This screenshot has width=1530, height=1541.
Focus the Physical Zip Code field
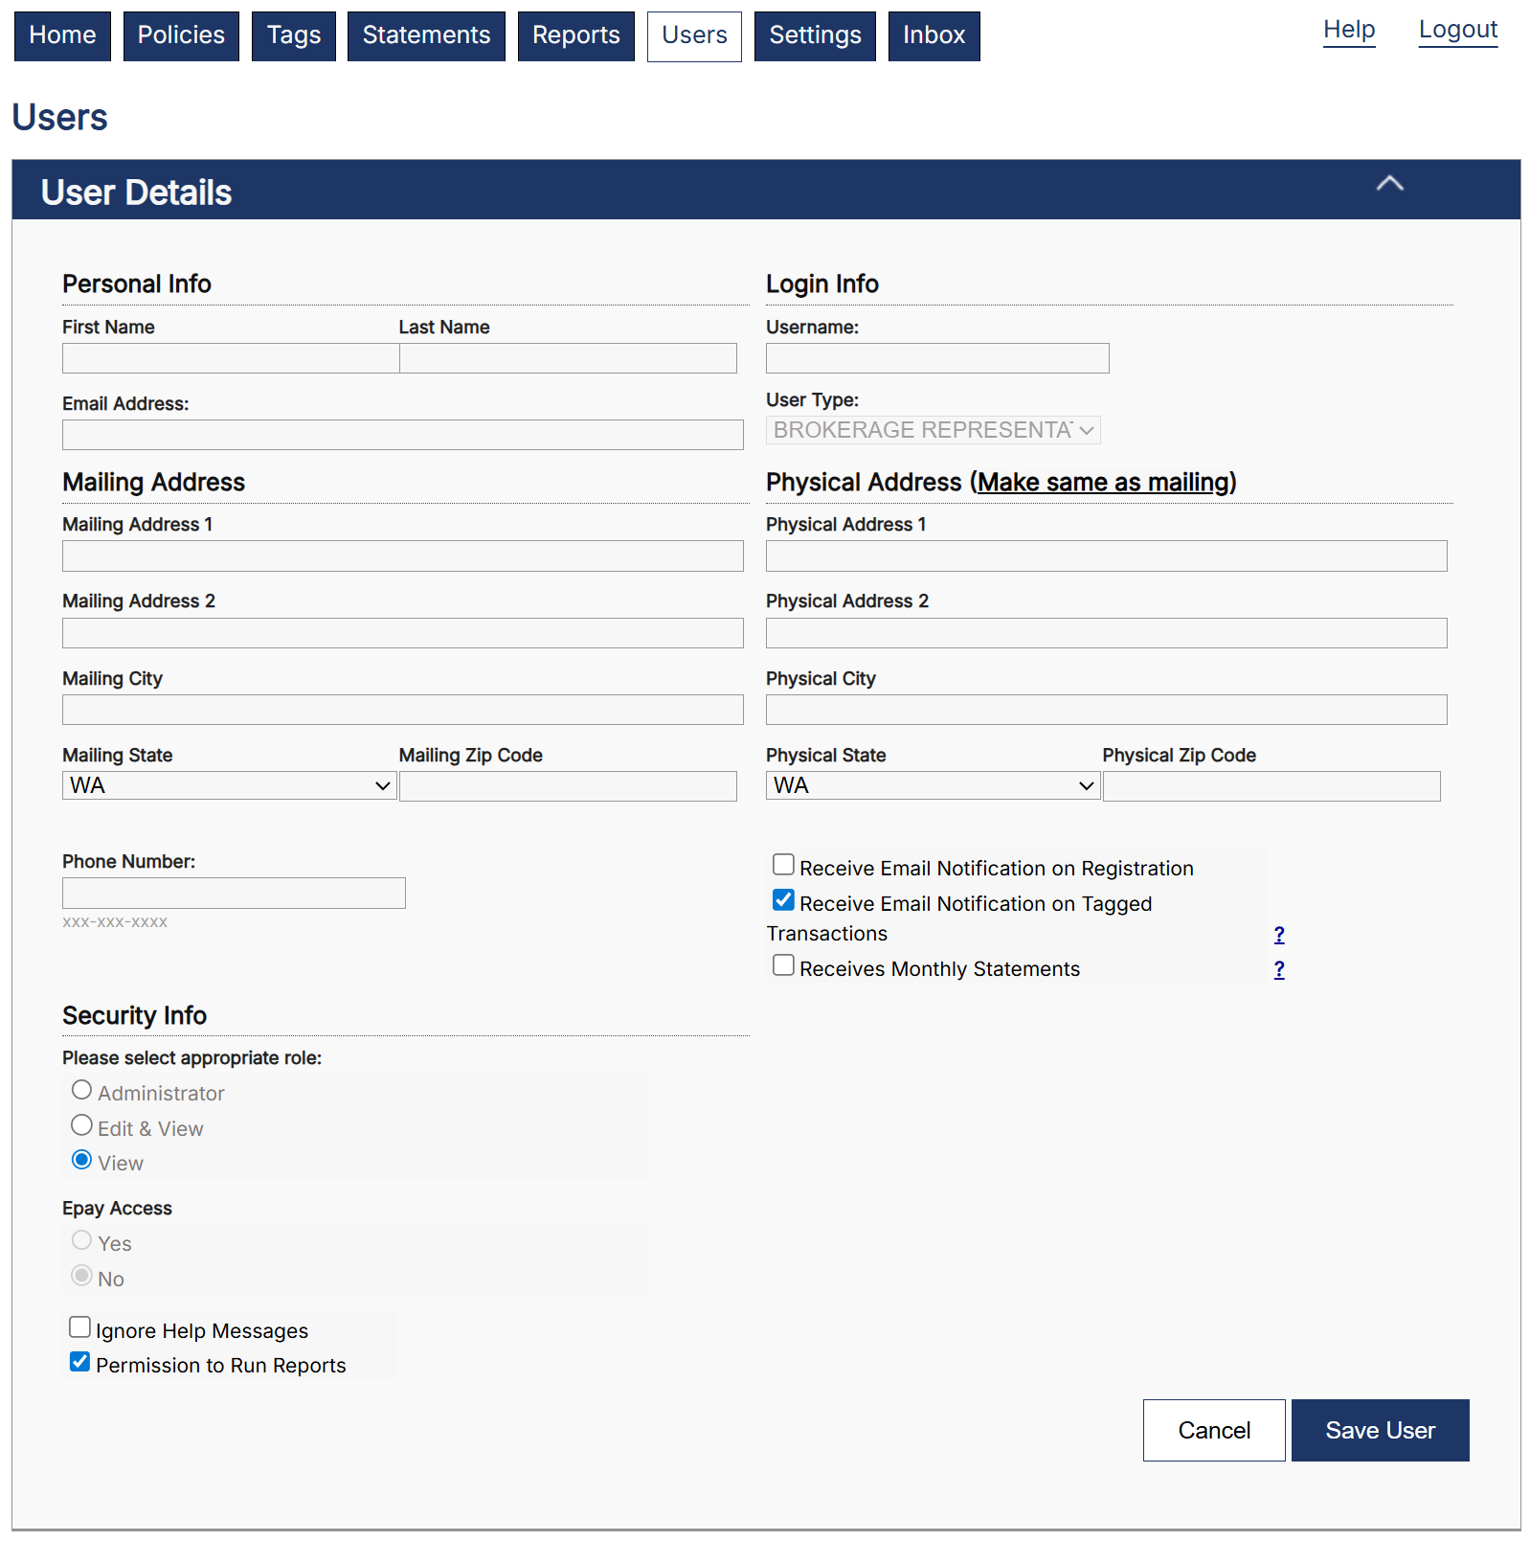[x=1271, y=786]
